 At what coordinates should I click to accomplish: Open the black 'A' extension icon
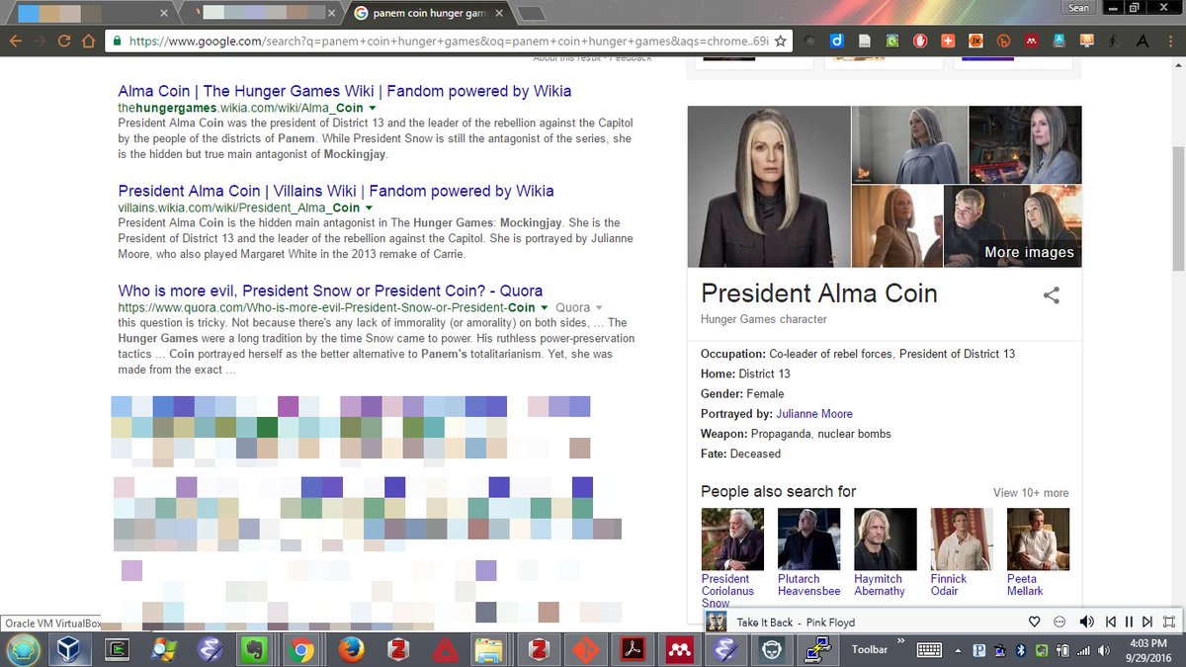click(x=1142, y=42)
